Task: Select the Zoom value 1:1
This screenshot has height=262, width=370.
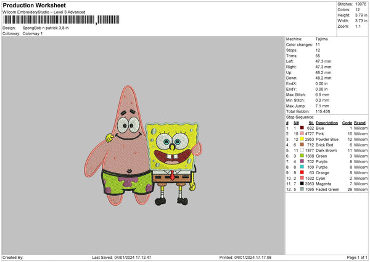Action: (x=358, y=27)
